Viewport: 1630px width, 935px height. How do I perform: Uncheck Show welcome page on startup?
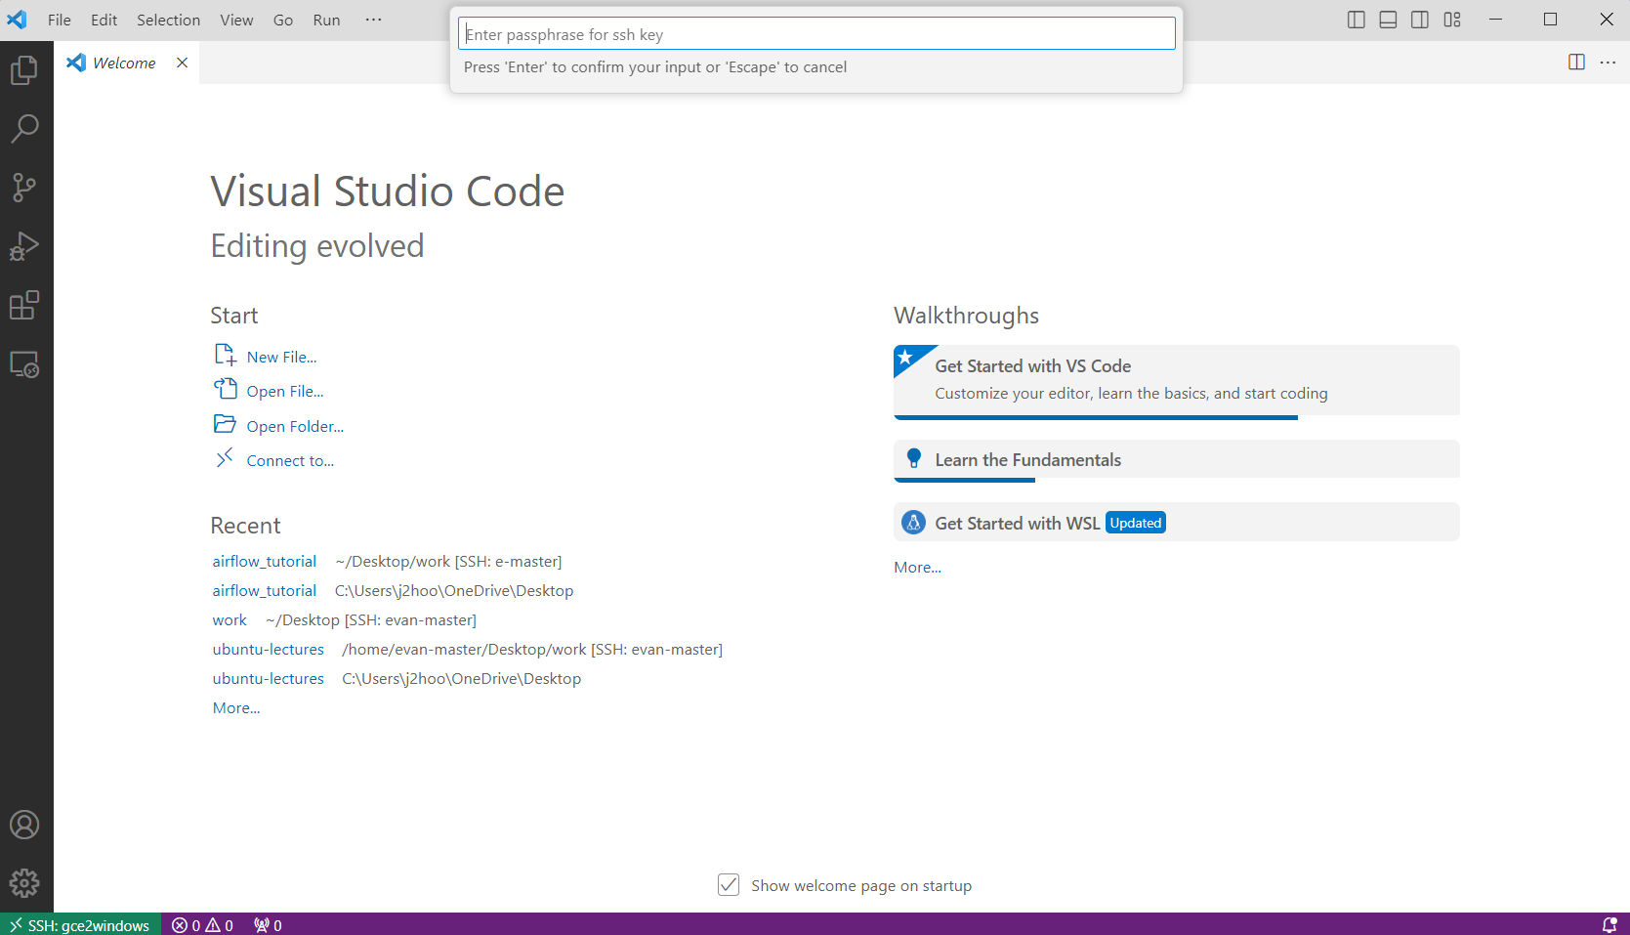point(729,885)
